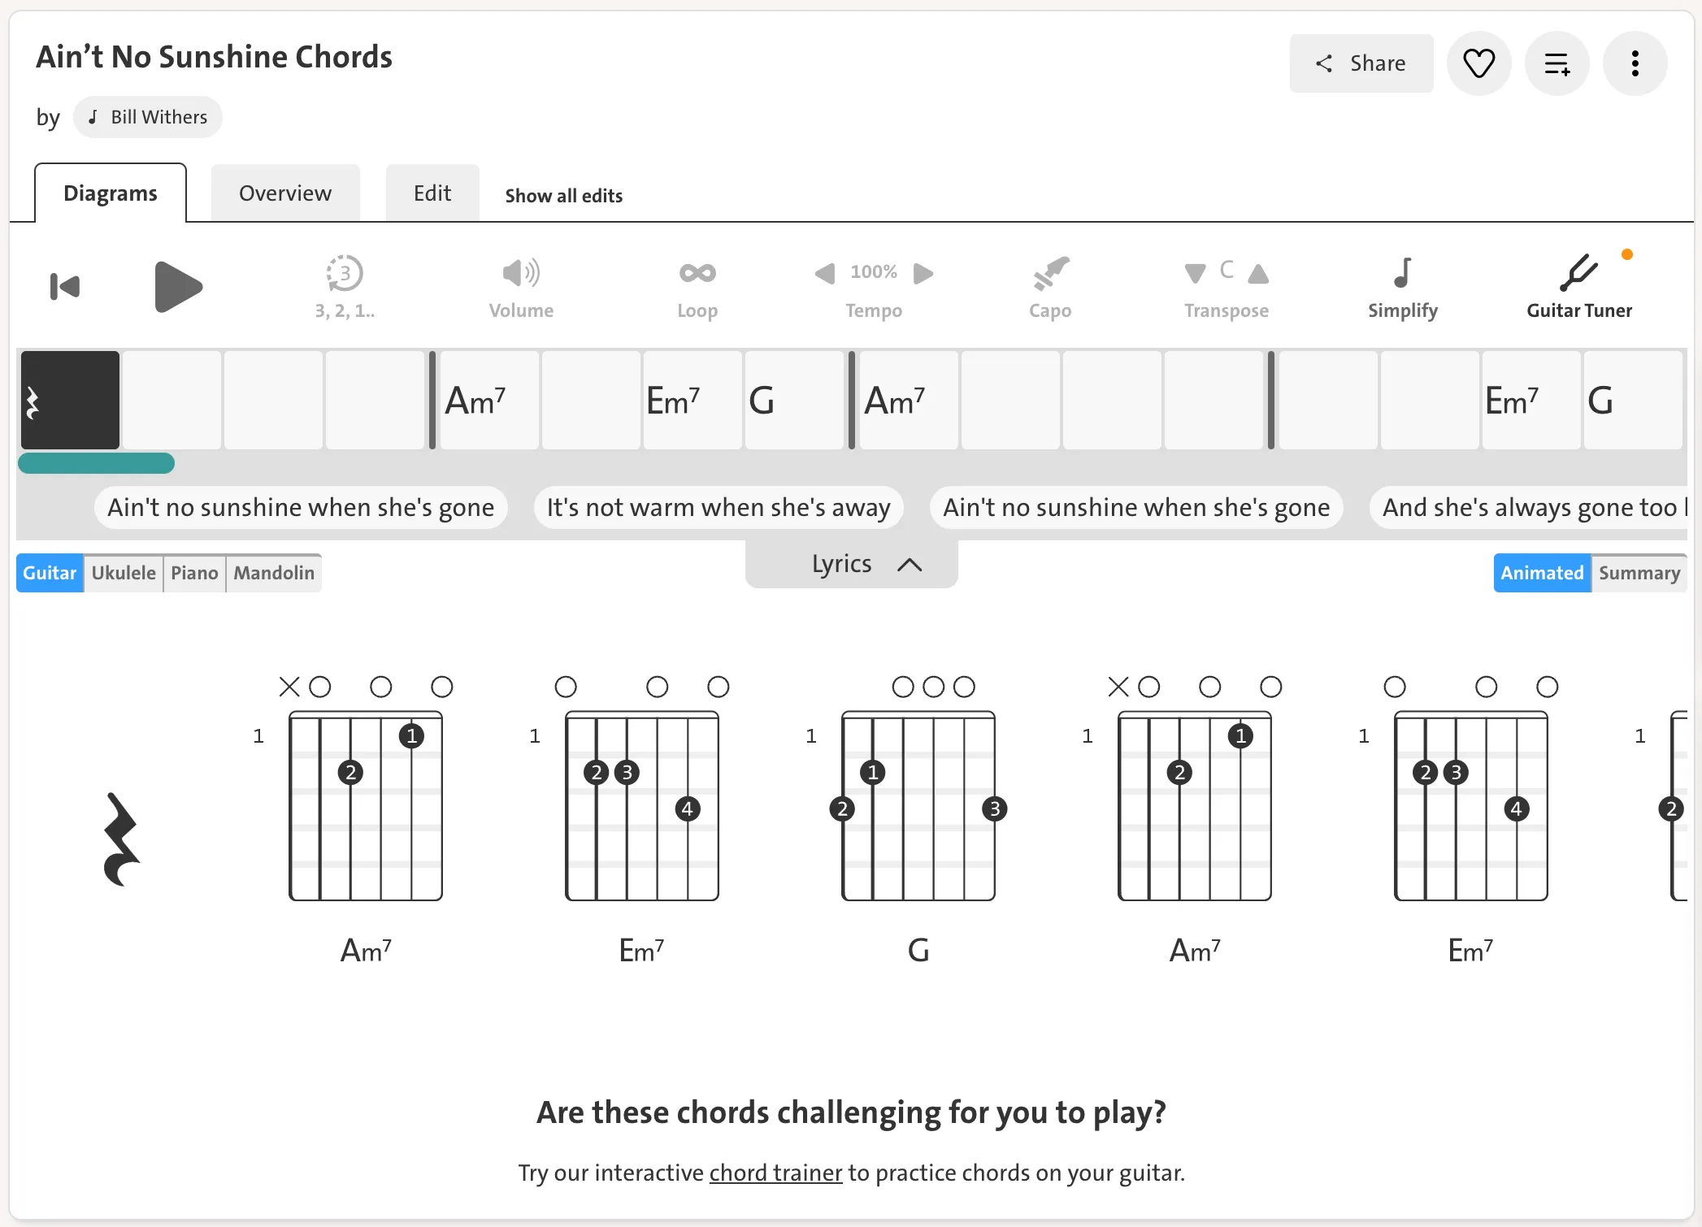This screenshot has height=1227, width=1702.
Task: Favorite the song with the heart icon
Action: tap(1478, 63)
